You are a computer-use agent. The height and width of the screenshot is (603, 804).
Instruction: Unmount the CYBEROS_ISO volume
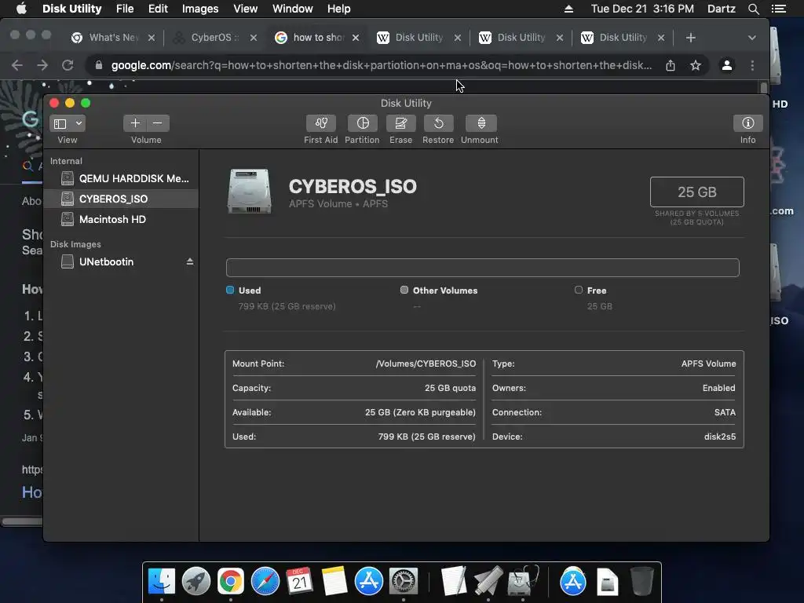481,123
